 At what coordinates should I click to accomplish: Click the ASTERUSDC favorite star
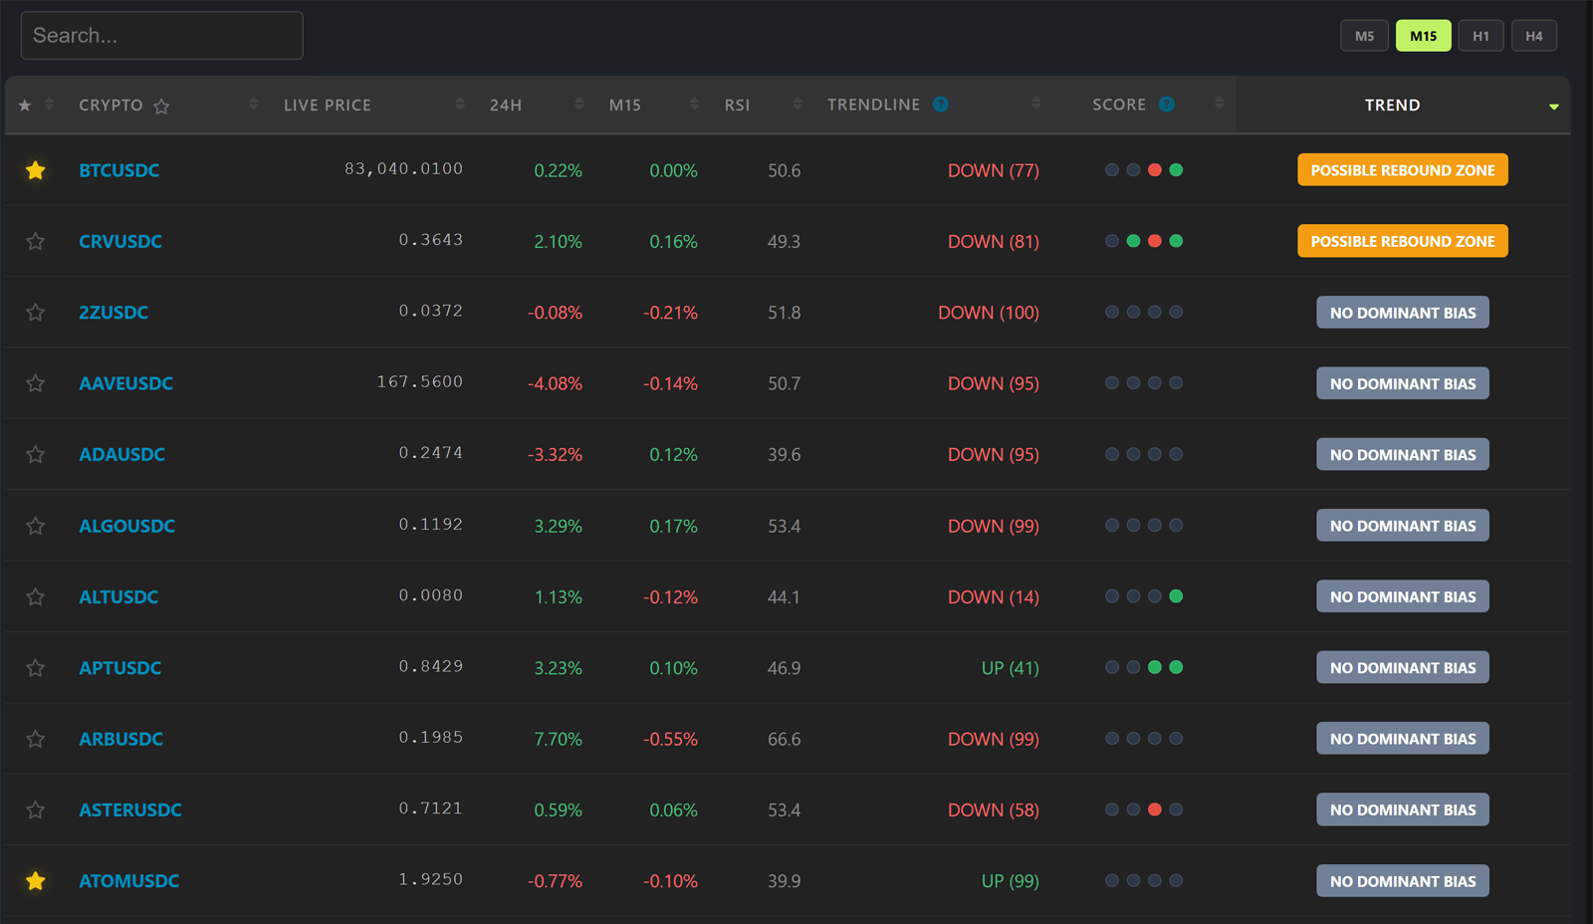[x=36, y=809]
